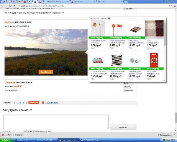Image resolution: width=177 pixels, height=142 pixels.
Task: Click the ozon.ru store label
Action: coord(150,48)
